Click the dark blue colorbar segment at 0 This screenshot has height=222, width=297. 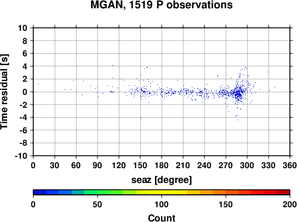click(x=40, y=192)
